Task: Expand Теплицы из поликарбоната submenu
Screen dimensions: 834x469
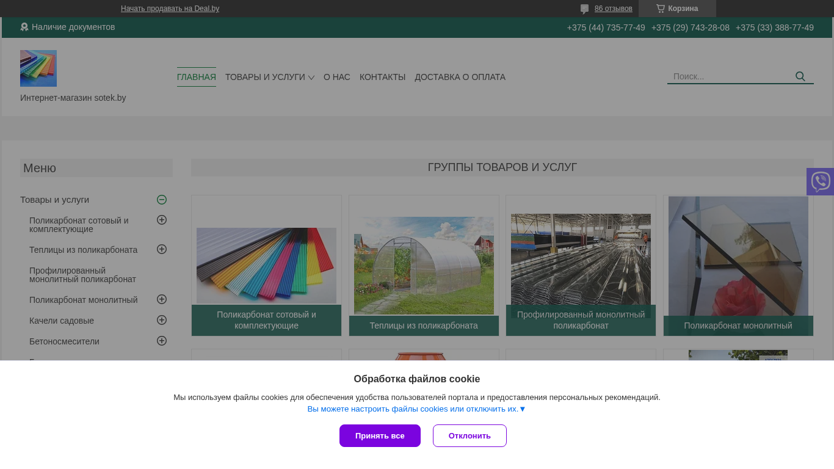Action: click(162, 249)
